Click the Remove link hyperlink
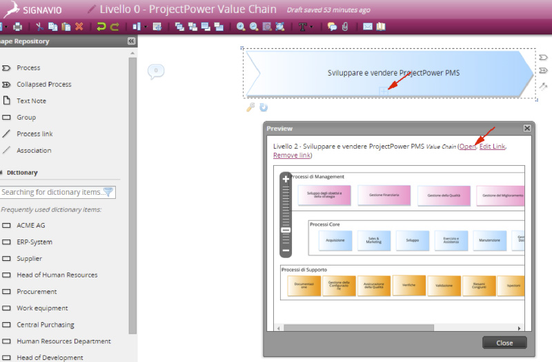This screenshot has width=552, height=362. (292, 156)
